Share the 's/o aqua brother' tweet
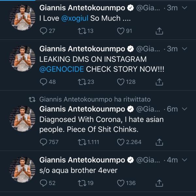This screenshot has height=196, width=196. click(159, 183)
